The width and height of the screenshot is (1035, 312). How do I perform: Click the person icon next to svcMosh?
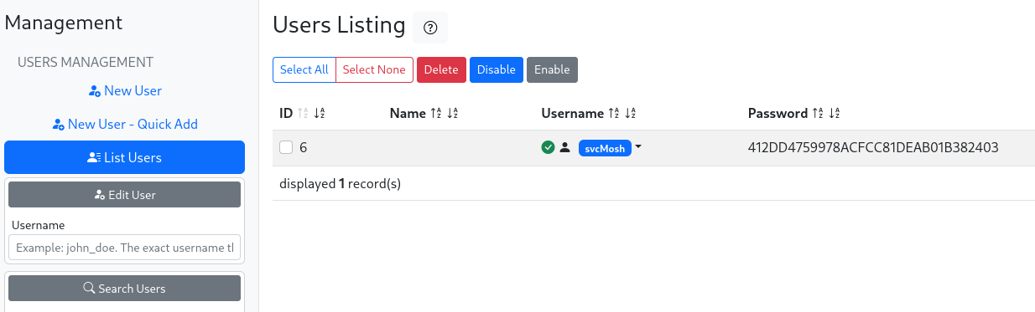coord(565,148)
